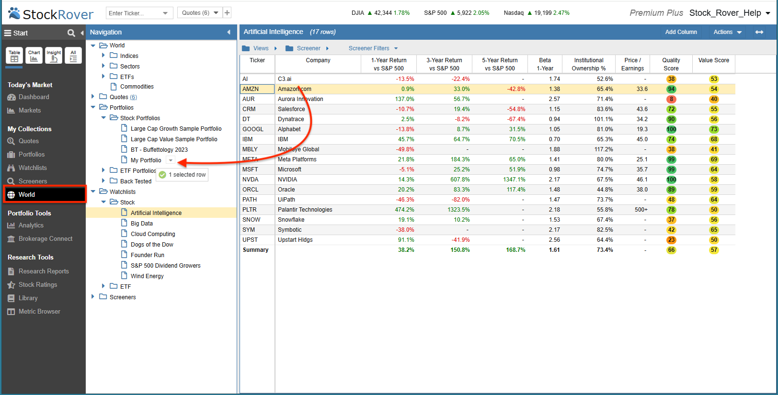This screenshot has width=778, height=395.
Task: Click the search magnifier beside Start
Action: (x=71, y=33)
